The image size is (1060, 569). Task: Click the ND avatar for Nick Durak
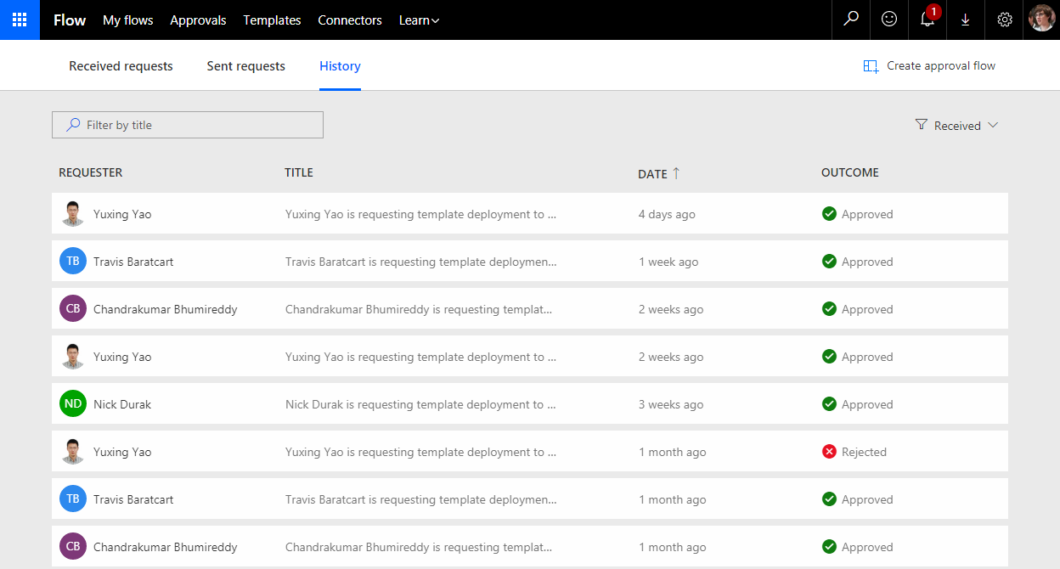coord(73,404)
